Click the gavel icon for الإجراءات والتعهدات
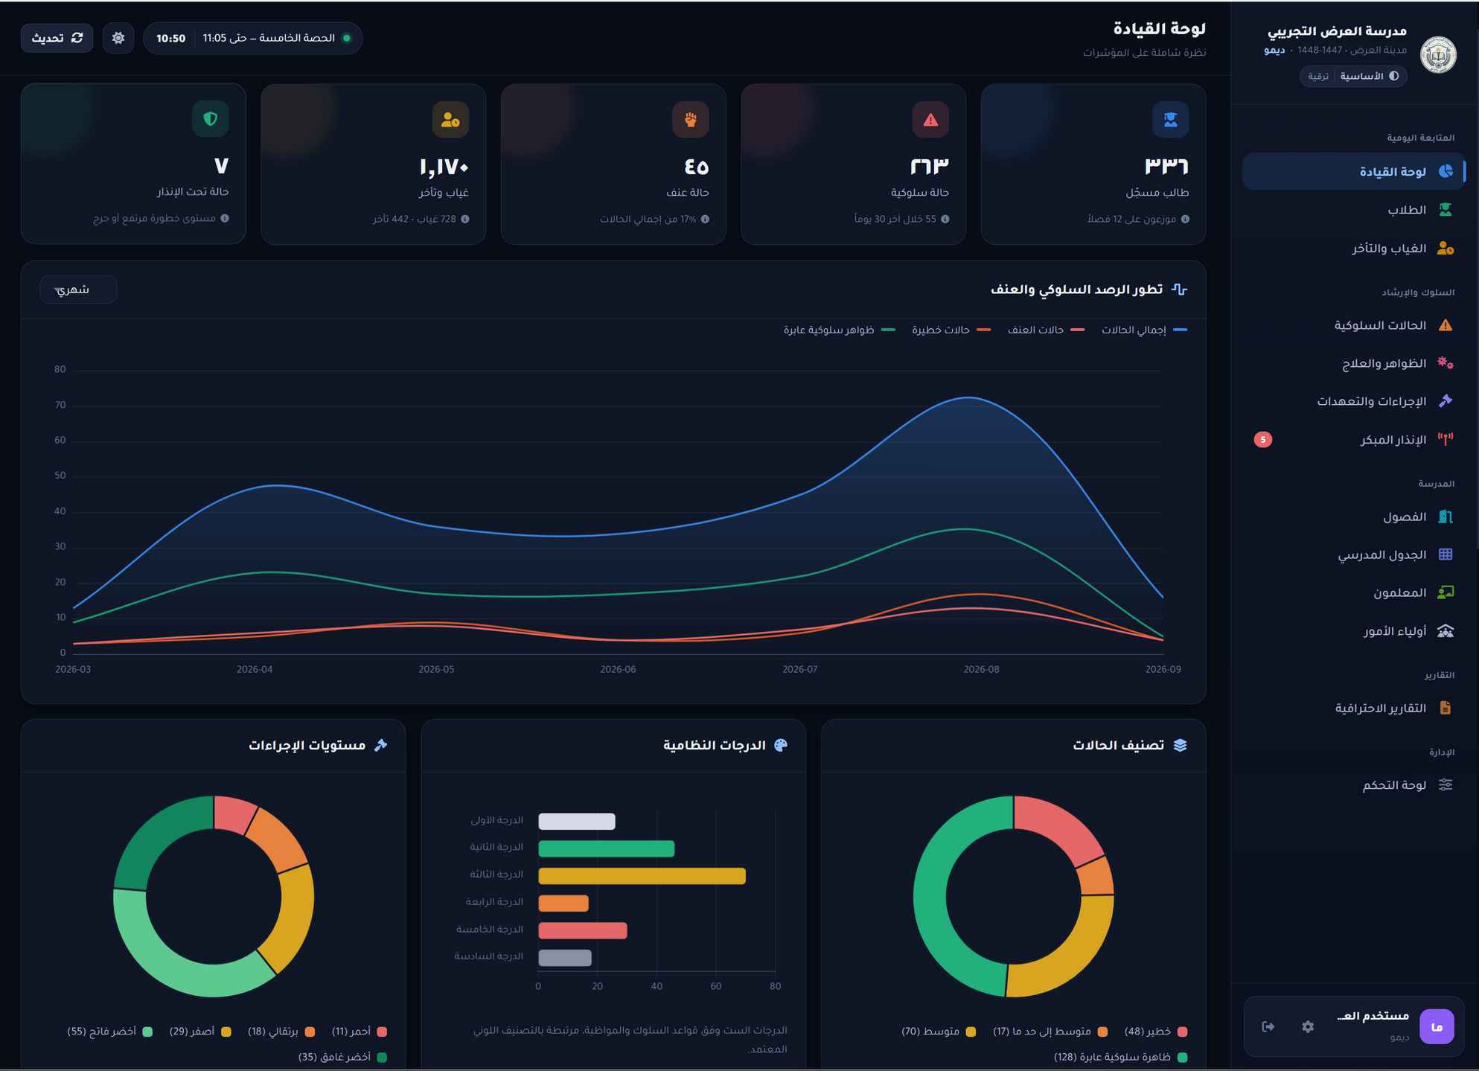Viewport: 1479px width, 1071px height. (x=1445, y=401)
